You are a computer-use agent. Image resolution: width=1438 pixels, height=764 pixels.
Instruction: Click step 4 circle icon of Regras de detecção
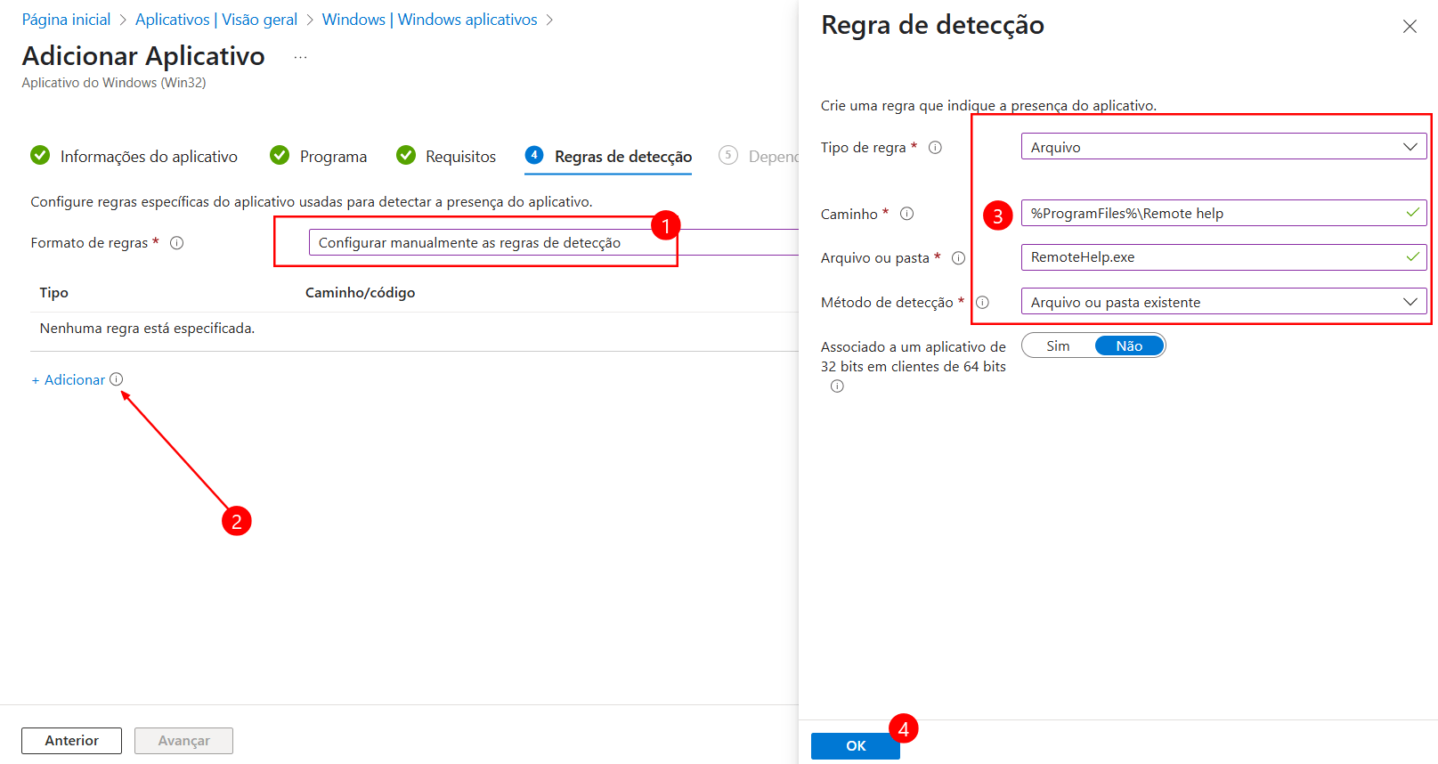coord(534,155)
